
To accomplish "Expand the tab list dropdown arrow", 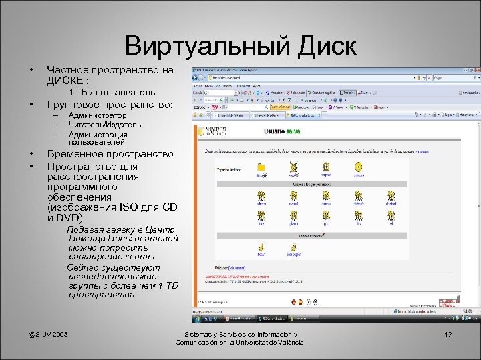I will [212, 115].
